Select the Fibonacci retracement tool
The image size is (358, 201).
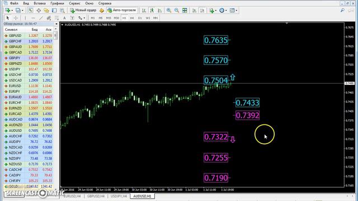tap(56, 18)
